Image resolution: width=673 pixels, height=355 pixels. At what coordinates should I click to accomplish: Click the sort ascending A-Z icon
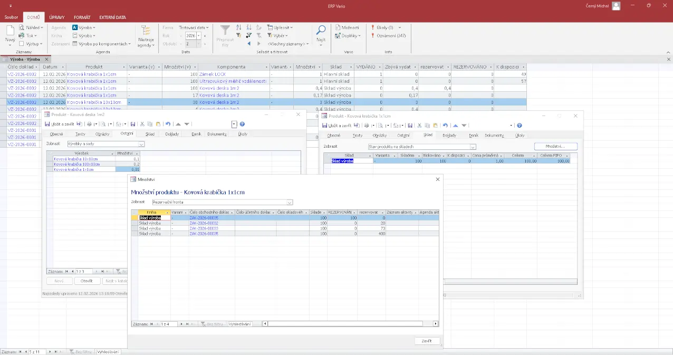[x=239, y=27]
